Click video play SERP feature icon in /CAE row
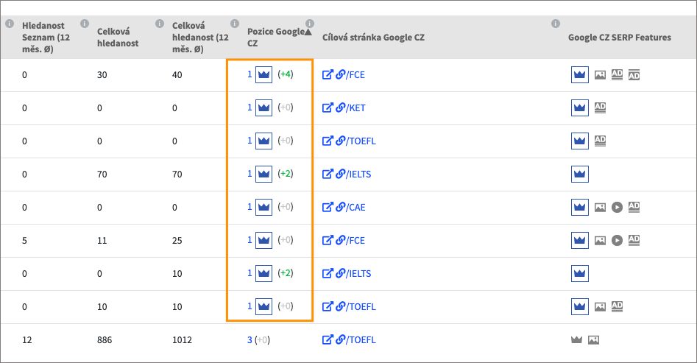This screenshot has height=363, width=697. click(617, 207)
